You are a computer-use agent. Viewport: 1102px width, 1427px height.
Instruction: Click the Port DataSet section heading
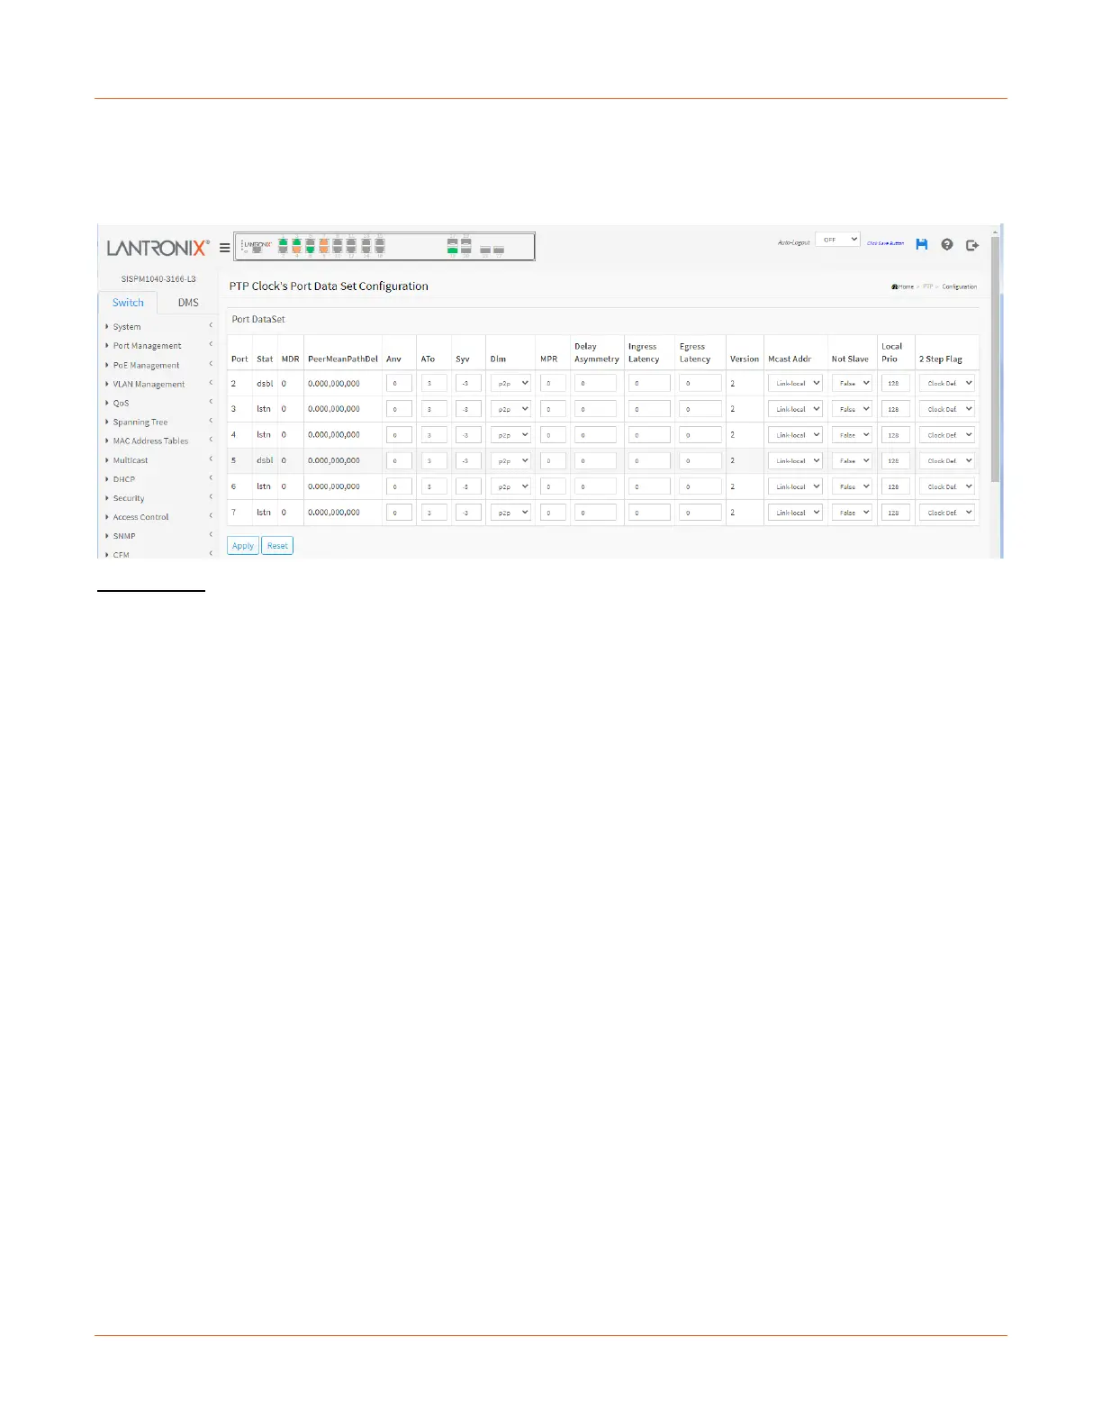(x=258, y=319)
